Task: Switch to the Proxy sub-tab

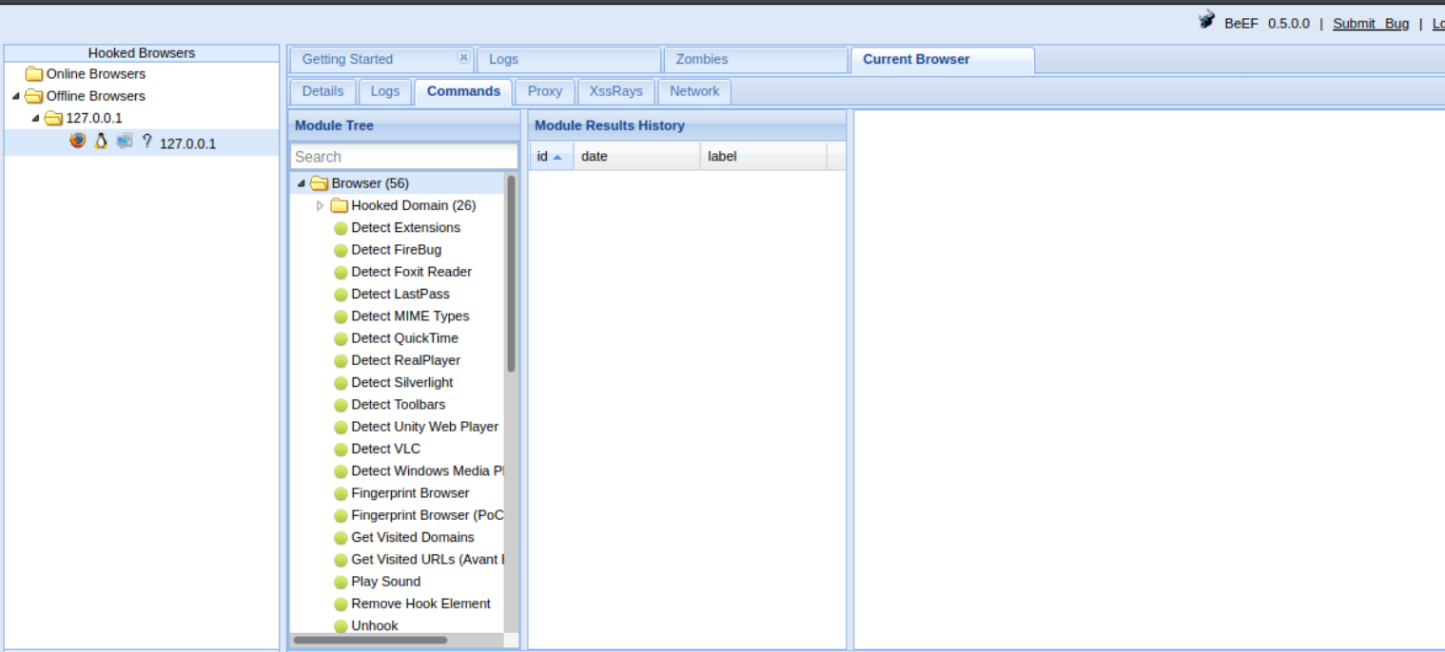Action: [x=545, y=91]
